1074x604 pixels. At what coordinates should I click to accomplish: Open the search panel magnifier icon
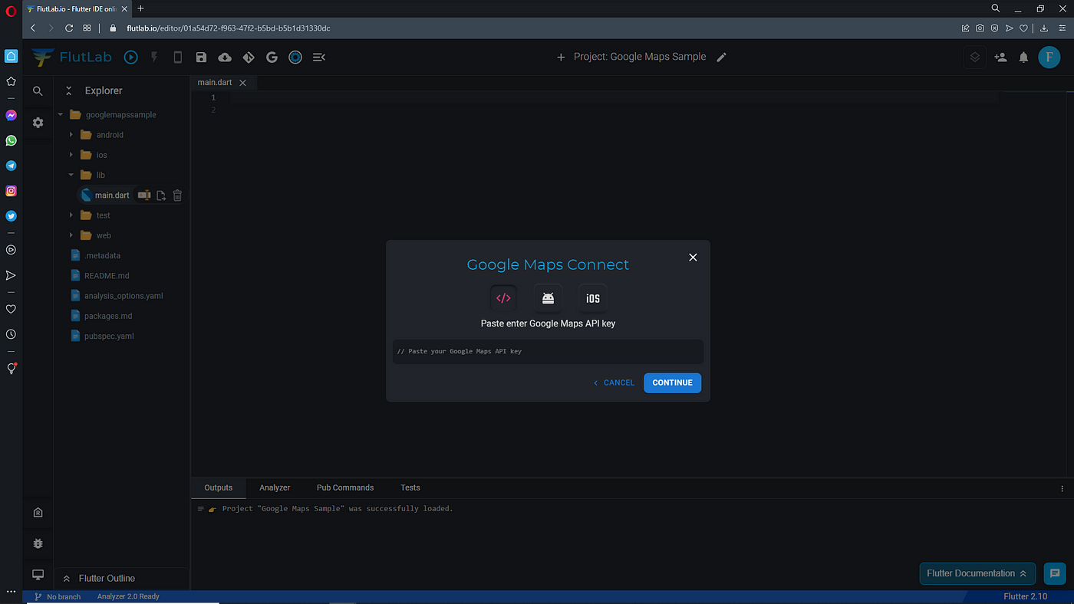tap(38, 90)
